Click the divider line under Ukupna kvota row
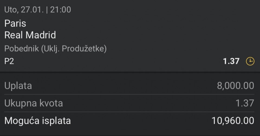The width and height of the screenshot is (260, 136). 130,112
